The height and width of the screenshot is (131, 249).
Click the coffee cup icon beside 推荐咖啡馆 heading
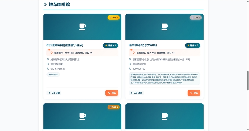(45, 4)
